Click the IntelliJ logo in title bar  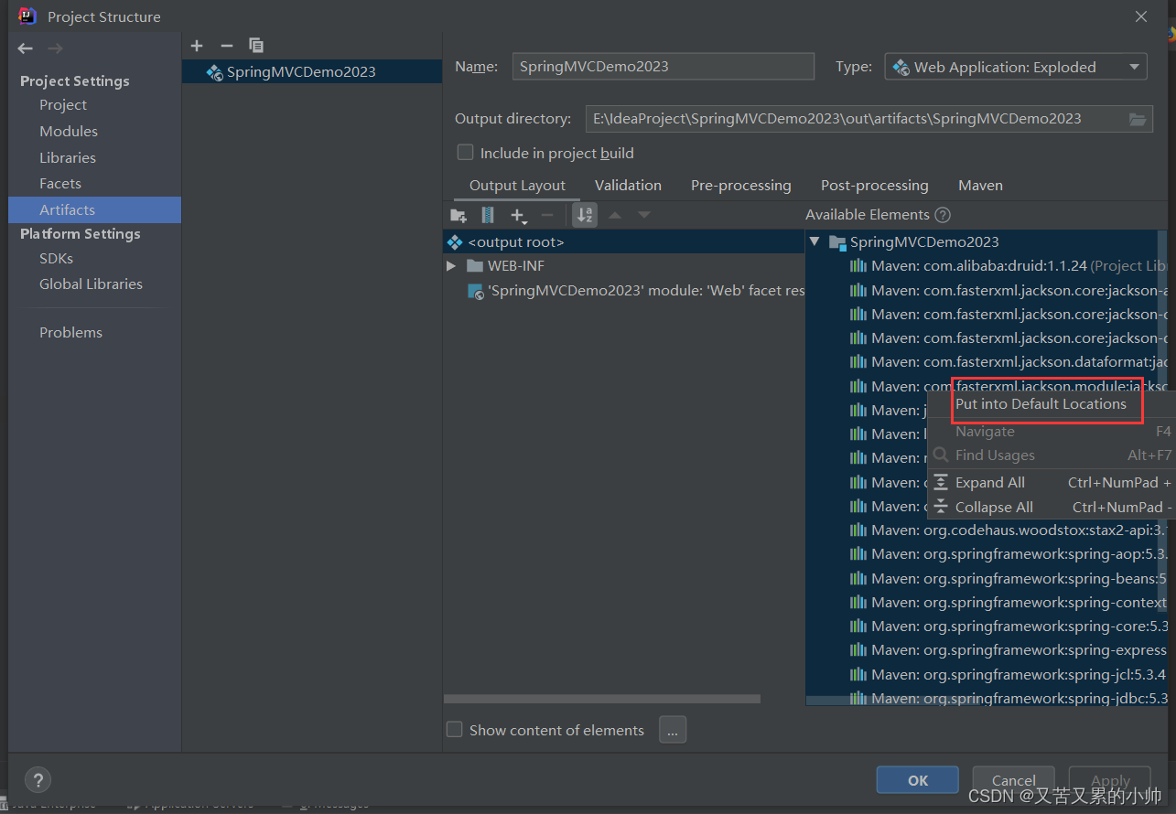click(x=27, y=16)
